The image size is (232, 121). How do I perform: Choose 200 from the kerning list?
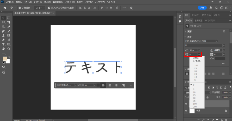click(x=195, y=107)
